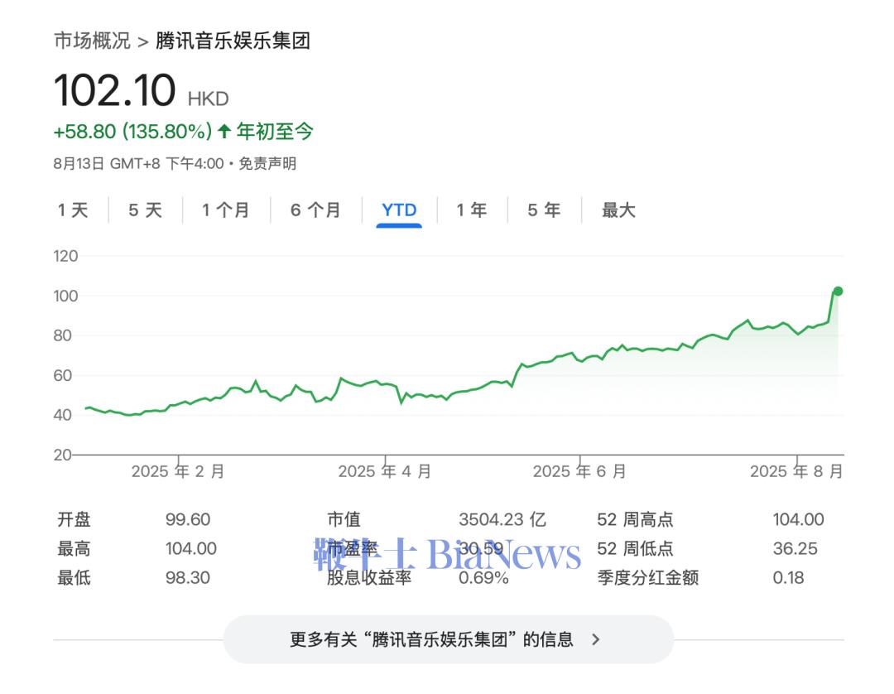Click the 2025 年 2 月 axis label

coord(178,471)
